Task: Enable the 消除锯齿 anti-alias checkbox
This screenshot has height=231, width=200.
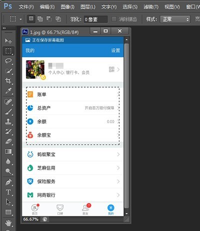Action: point(114,19)
